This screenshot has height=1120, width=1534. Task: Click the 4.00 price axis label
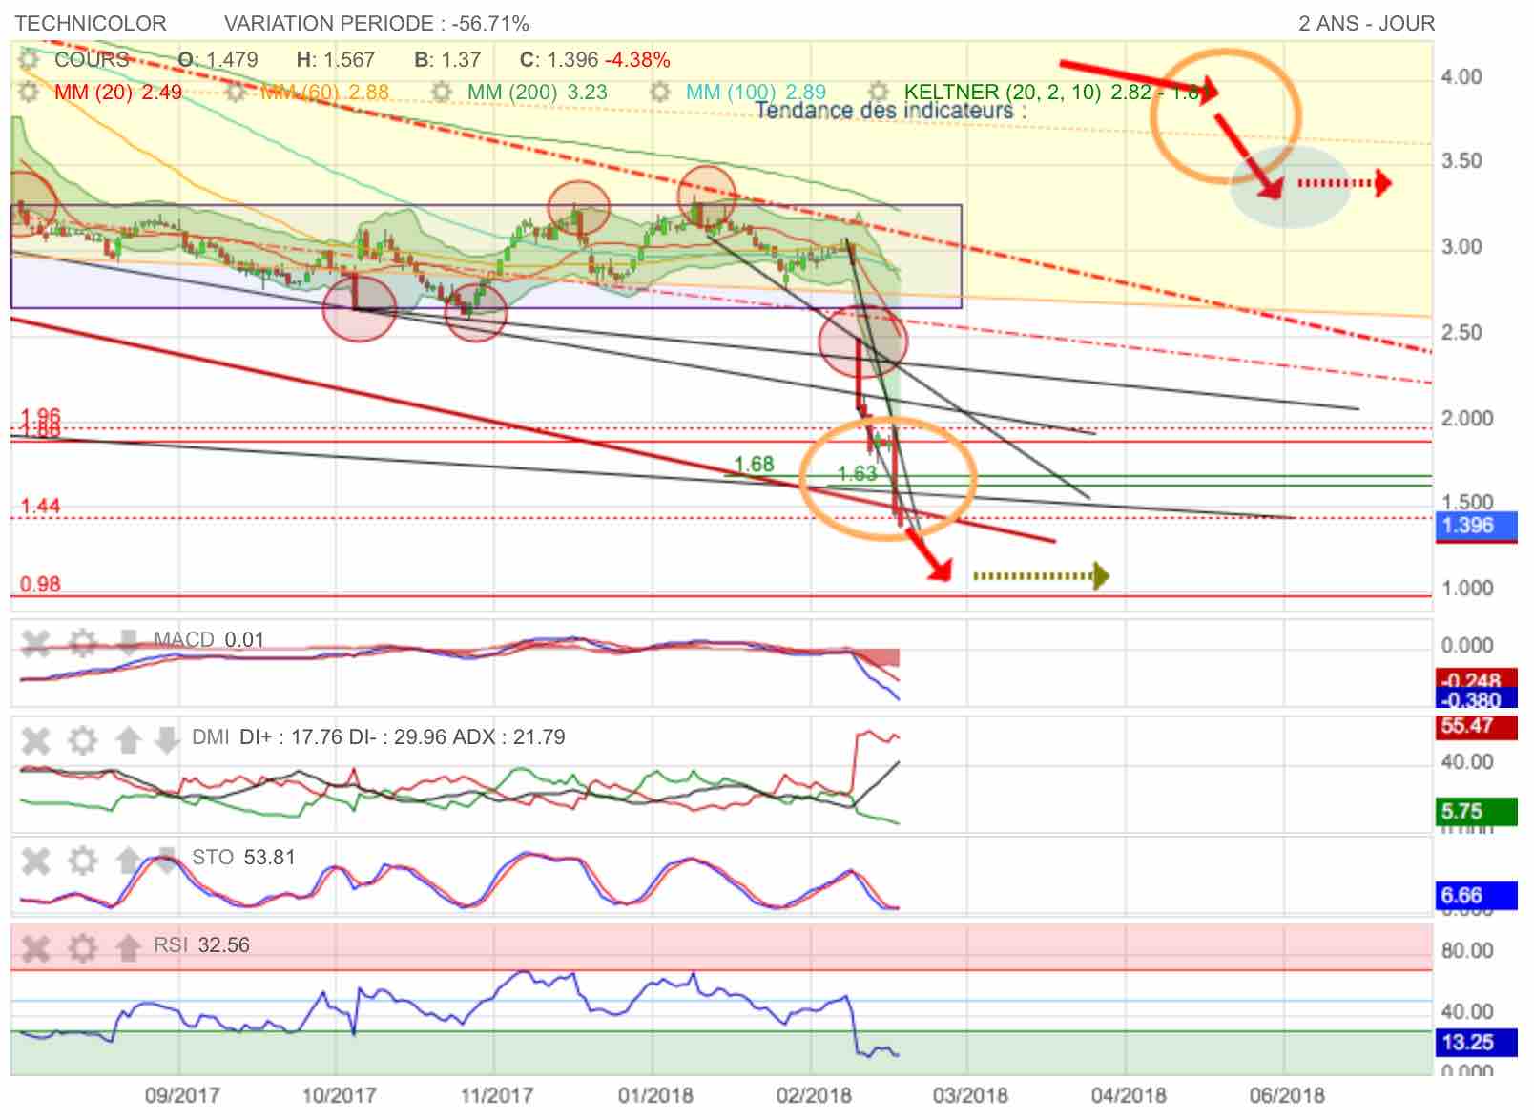coord(1461,76)
